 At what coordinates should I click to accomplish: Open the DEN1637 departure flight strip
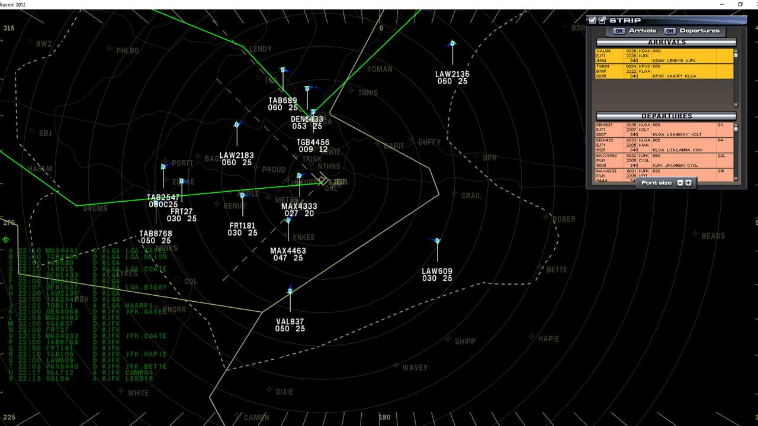pyautogui.click(x=664, y=130)
